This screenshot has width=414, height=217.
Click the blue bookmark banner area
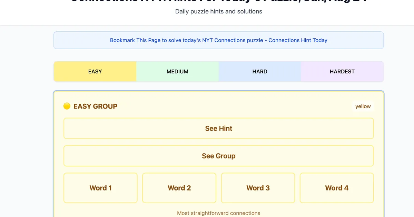pyautogui.click(x=218, y=40)
